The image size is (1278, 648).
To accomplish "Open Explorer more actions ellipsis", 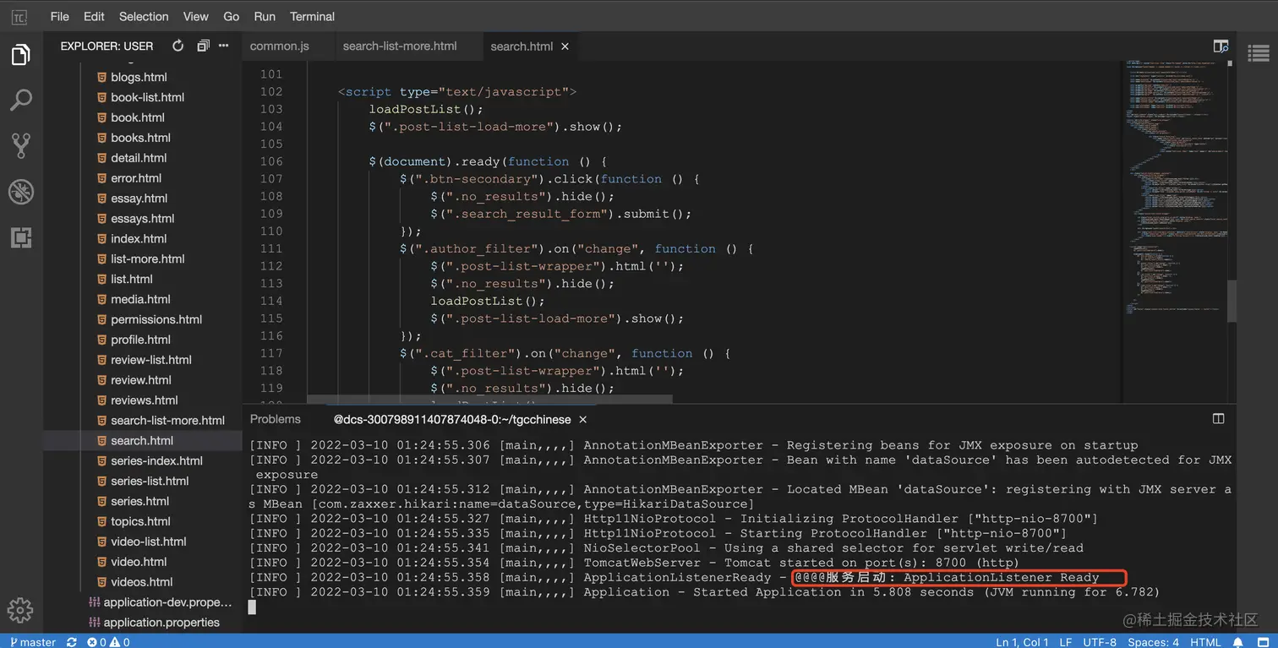I will coord(223,46).
